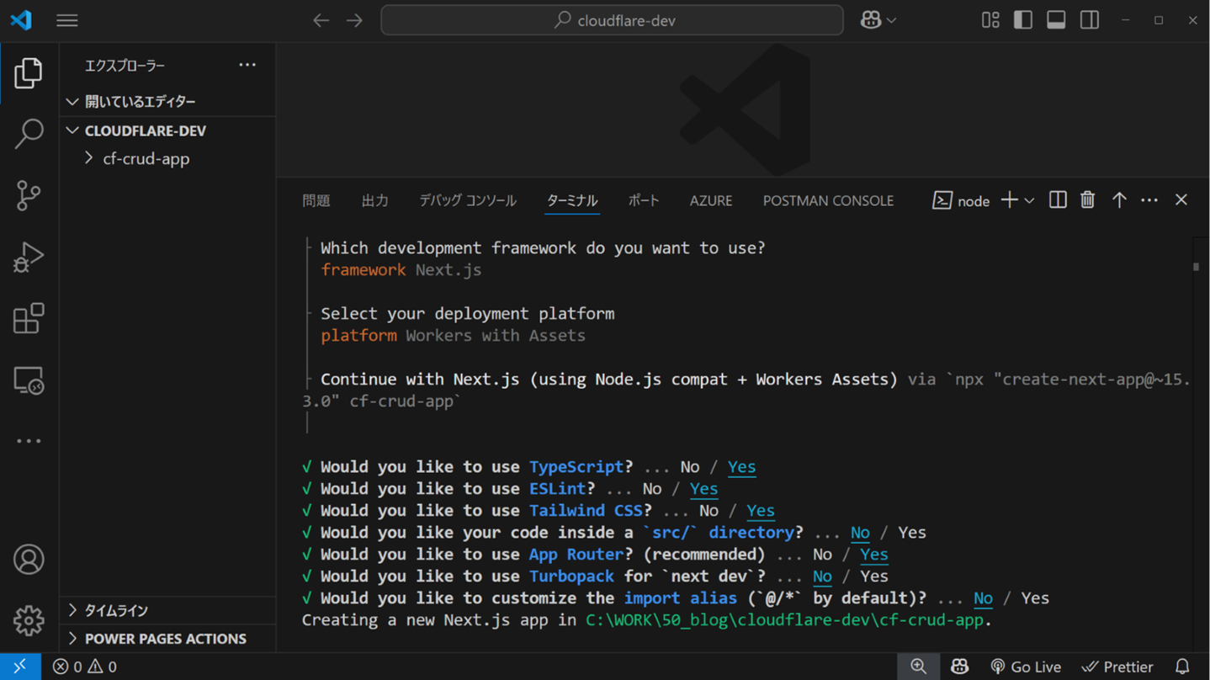Go back with the left arrow
The image size is (1210, 680).
pyautogui.click(x=321, y=20)
